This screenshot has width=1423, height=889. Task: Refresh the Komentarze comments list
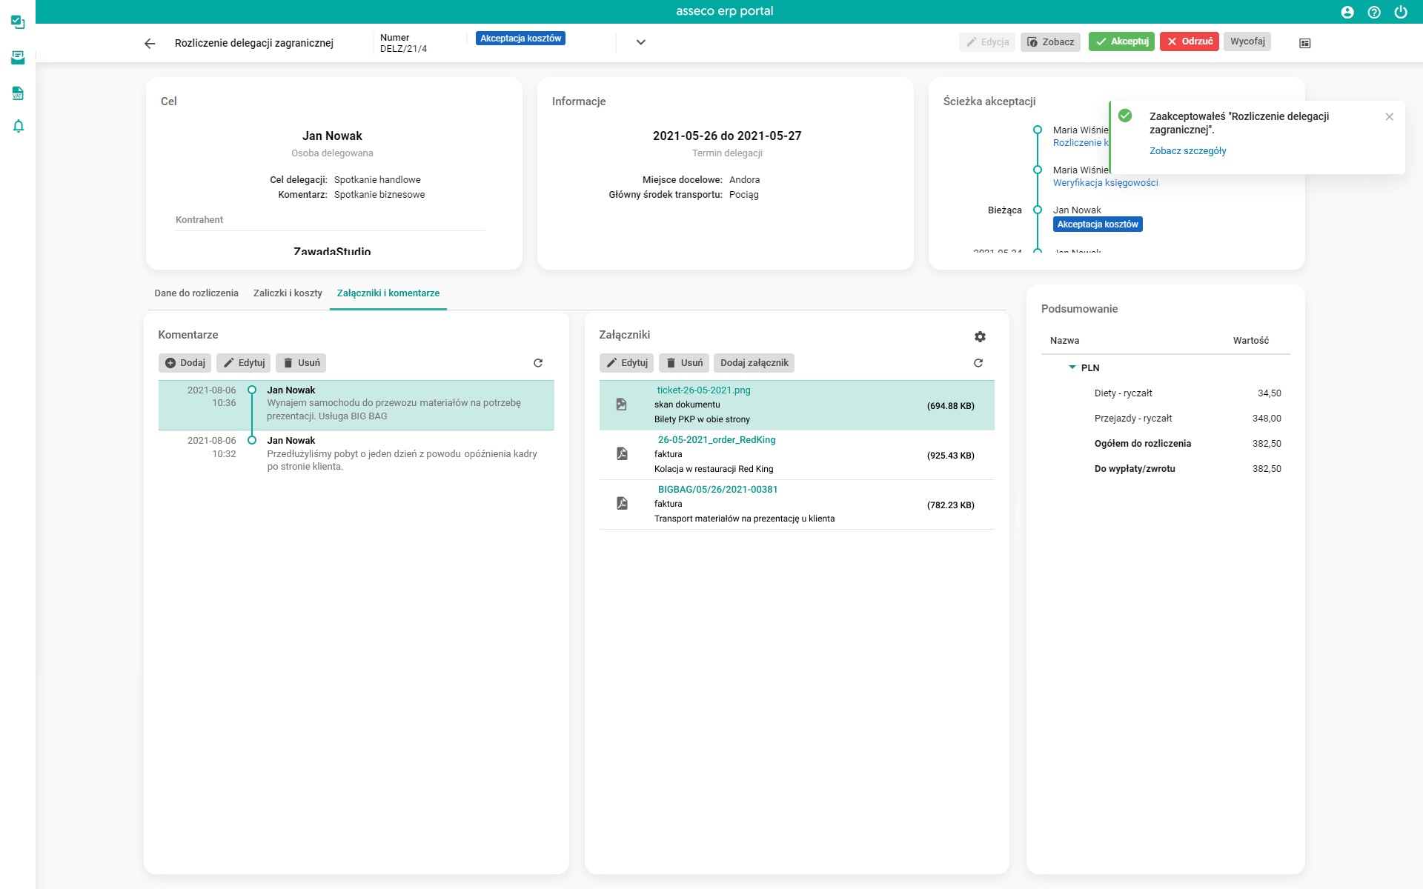pos(538,363)
